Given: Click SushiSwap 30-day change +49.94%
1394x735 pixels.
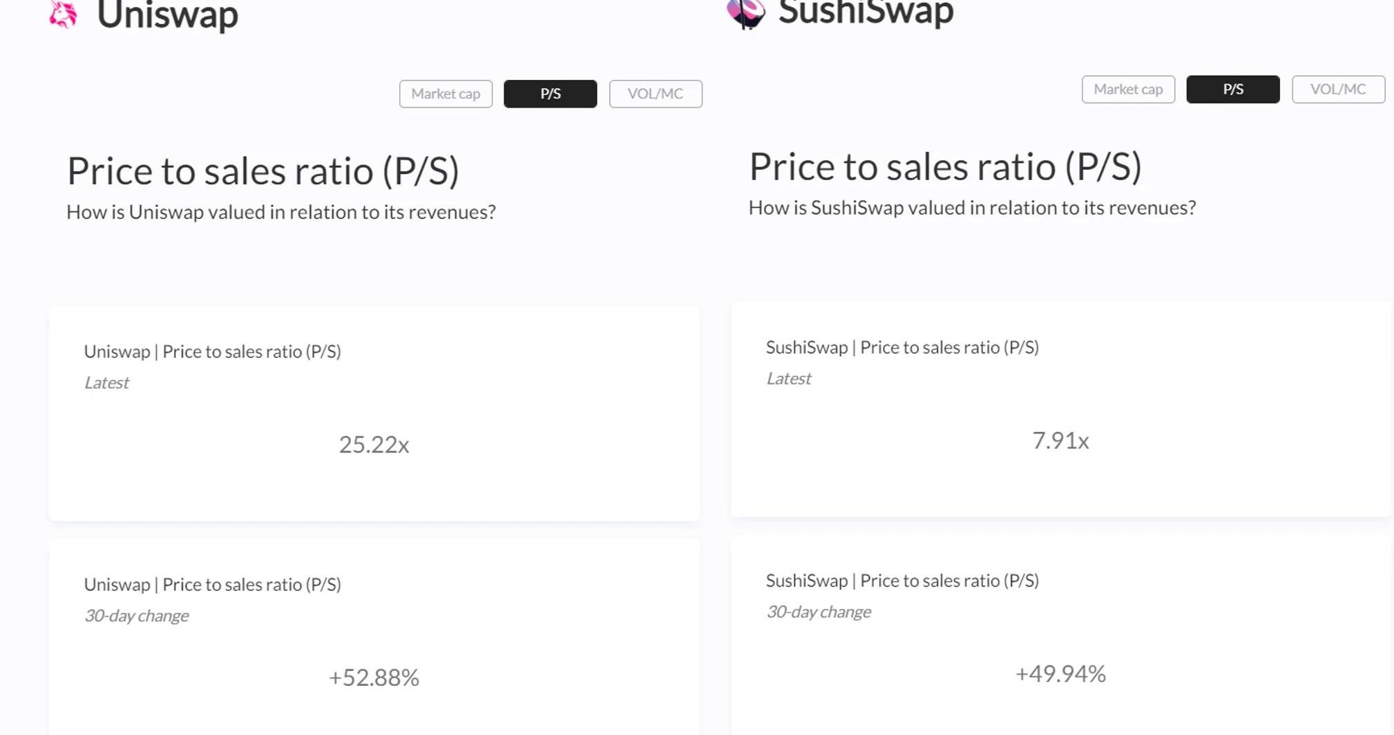Looking at the screenshot, I should point(1060,674).
